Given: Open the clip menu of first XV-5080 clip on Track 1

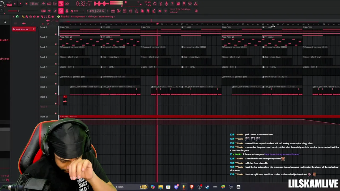Looking at the screenshot, I should [x=61, y=27].
